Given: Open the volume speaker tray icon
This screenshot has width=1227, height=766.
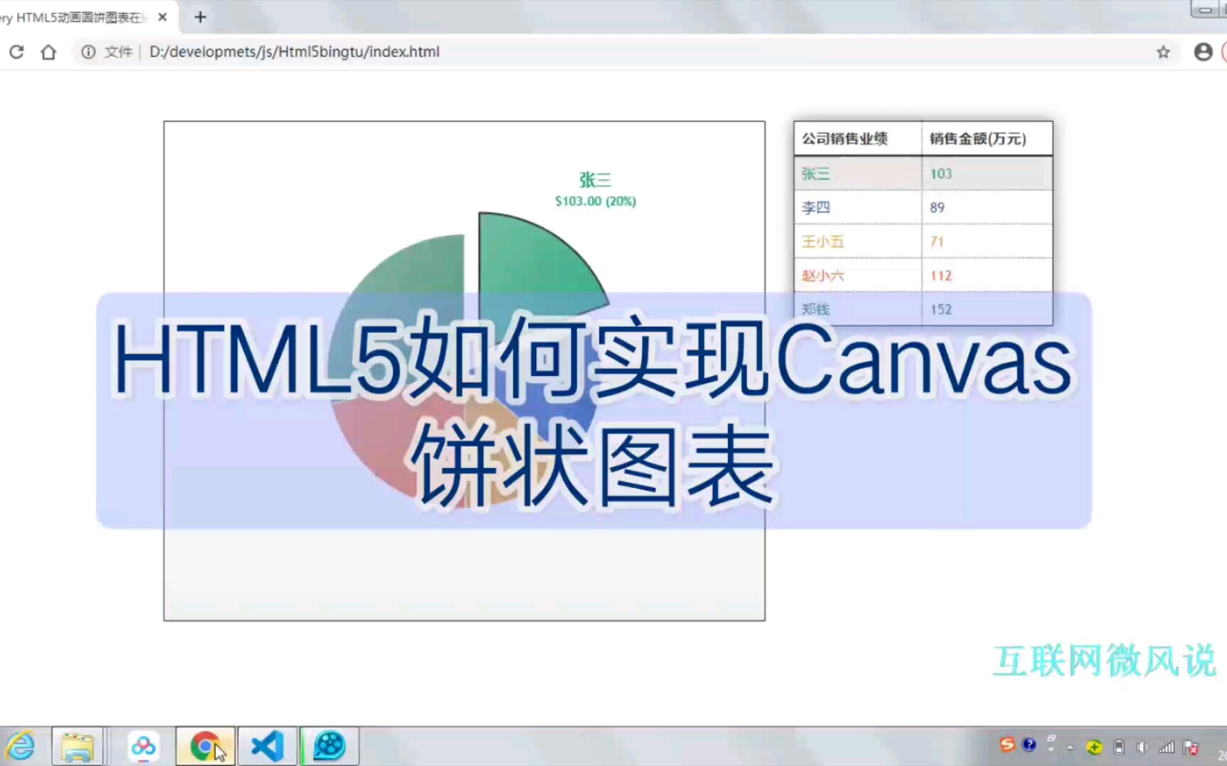Looking at the screenshot, I should 1142,747.
